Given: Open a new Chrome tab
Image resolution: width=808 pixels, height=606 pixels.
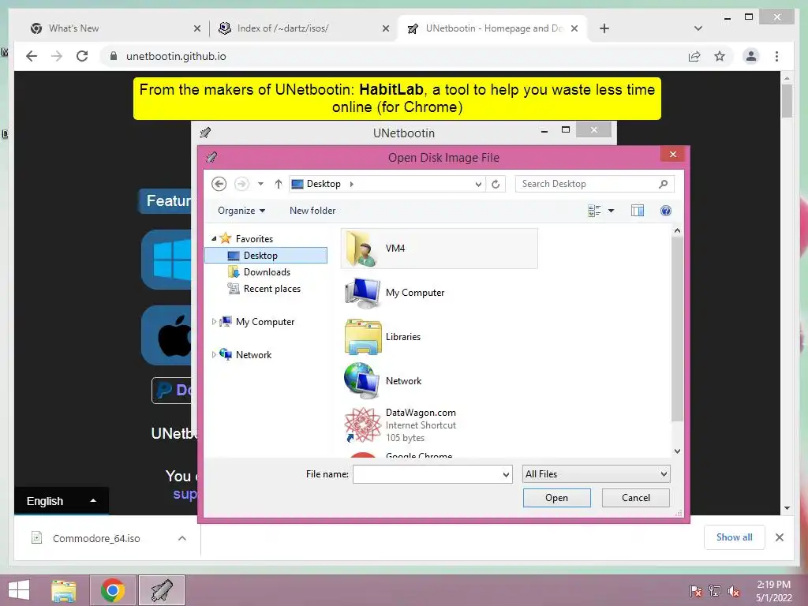Looking at the screenshot, I should 604,28.
